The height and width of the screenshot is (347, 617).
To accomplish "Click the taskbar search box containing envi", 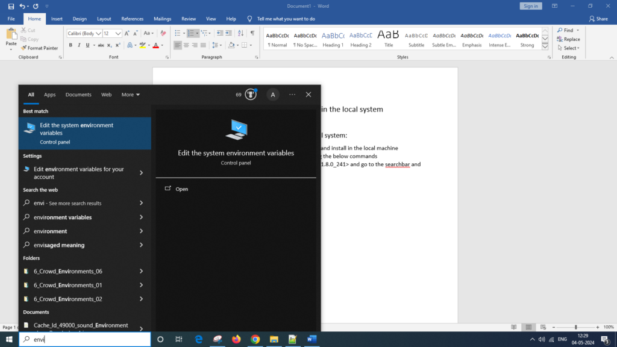I will pos(84,339).
